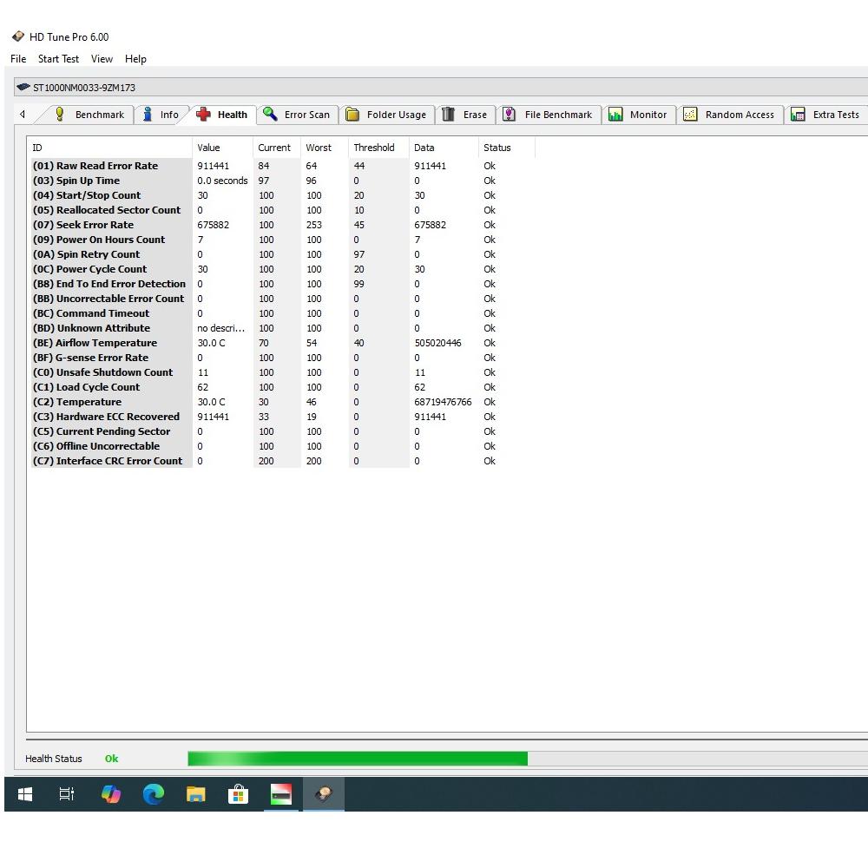Viewport: 868px width, 868px height.
Task: Click the 68719476766 data value
Action: (x=443, y=402)
